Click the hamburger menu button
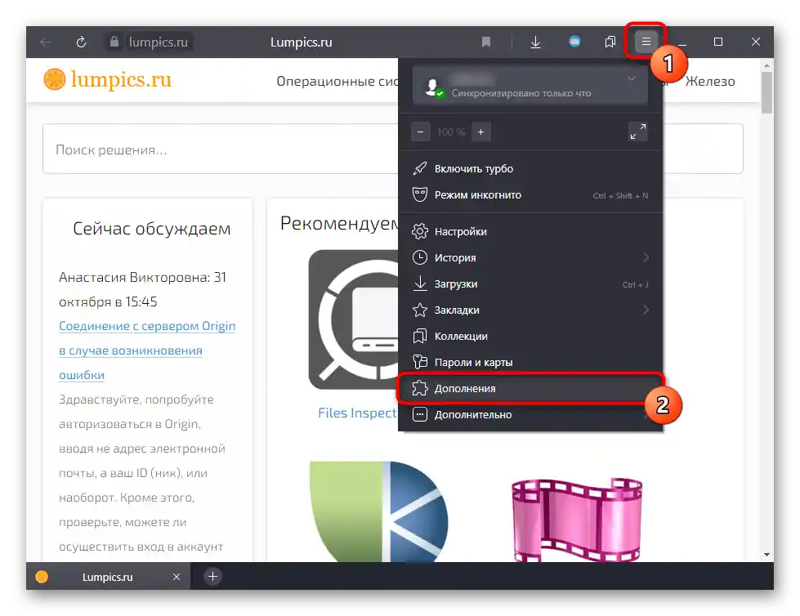 [x=646, y=42]
